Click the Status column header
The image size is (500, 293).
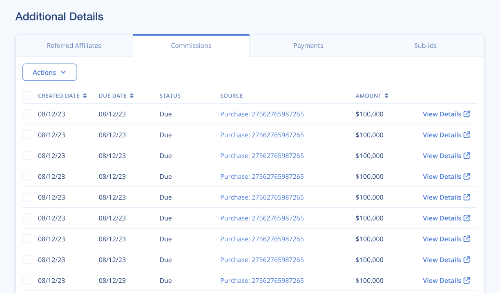pyautogui.click(x=170, y=96)
